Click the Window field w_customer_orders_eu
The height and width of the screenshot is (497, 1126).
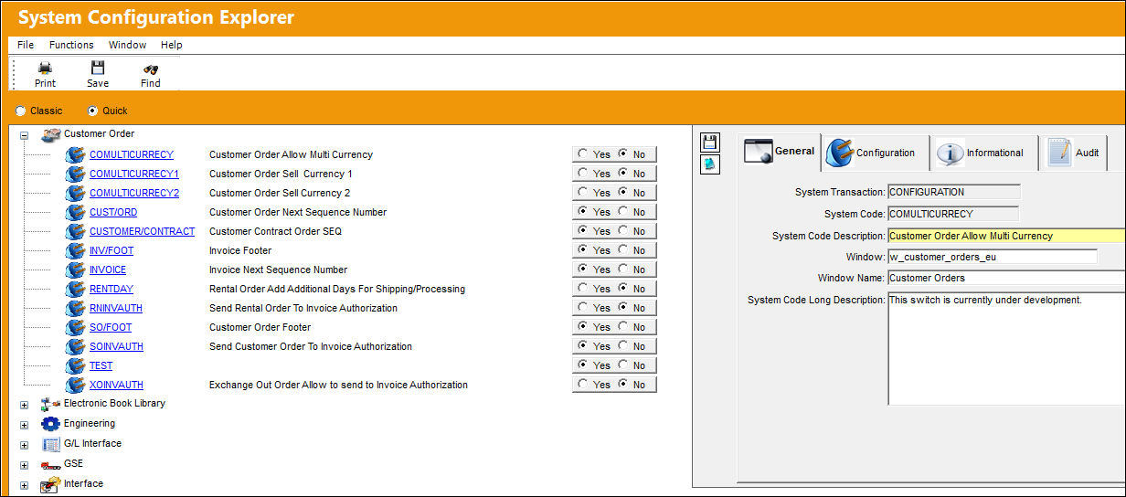(993, 257)
